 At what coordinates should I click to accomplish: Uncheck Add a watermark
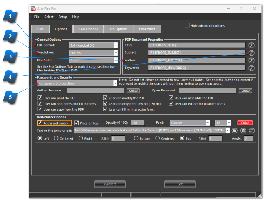(x=40, y=123)
